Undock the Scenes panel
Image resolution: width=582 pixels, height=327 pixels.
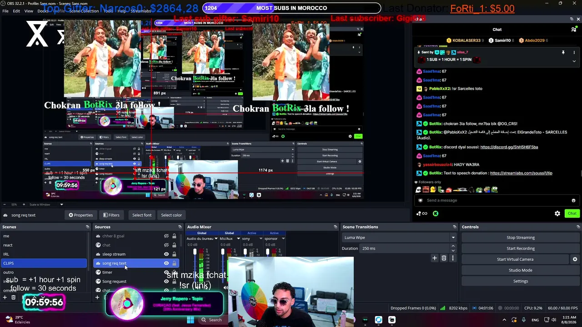[87, 227]
